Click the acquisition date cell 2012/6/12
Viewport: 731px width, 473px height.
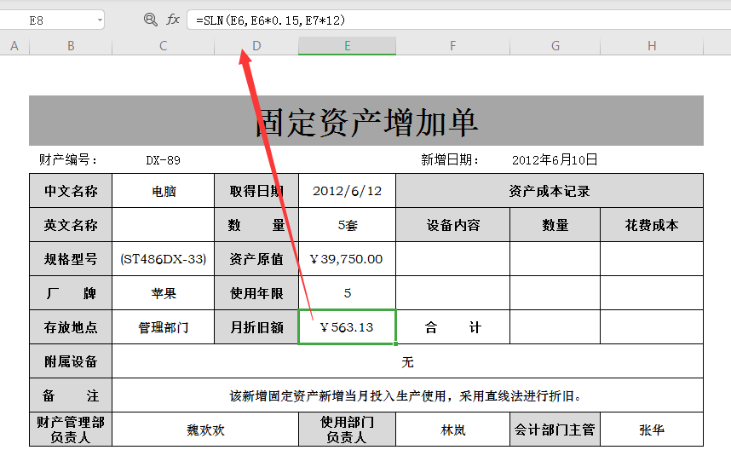[x=348, y=191]
